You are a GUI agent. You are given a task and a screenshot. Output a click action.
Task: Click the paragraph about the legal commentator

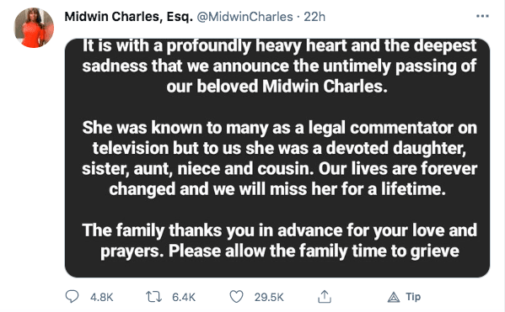[x=279, y=158]
